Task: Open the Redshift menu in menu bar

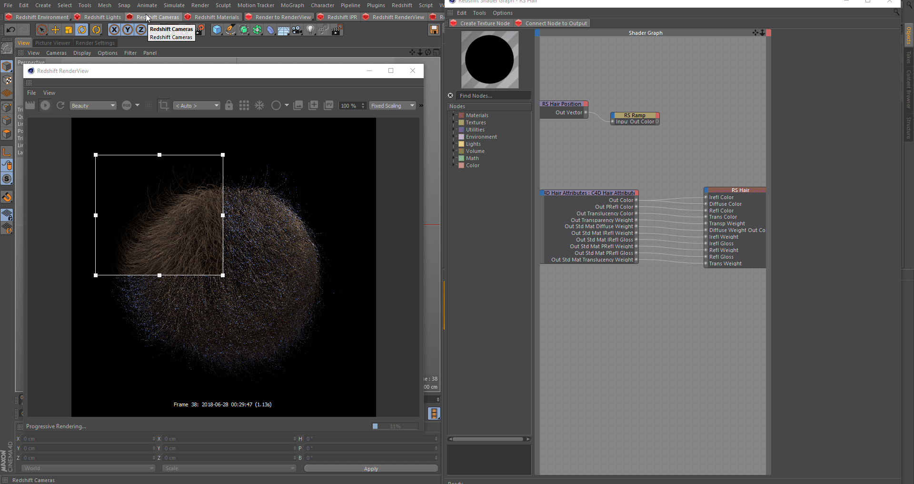Action: (402, 5)
